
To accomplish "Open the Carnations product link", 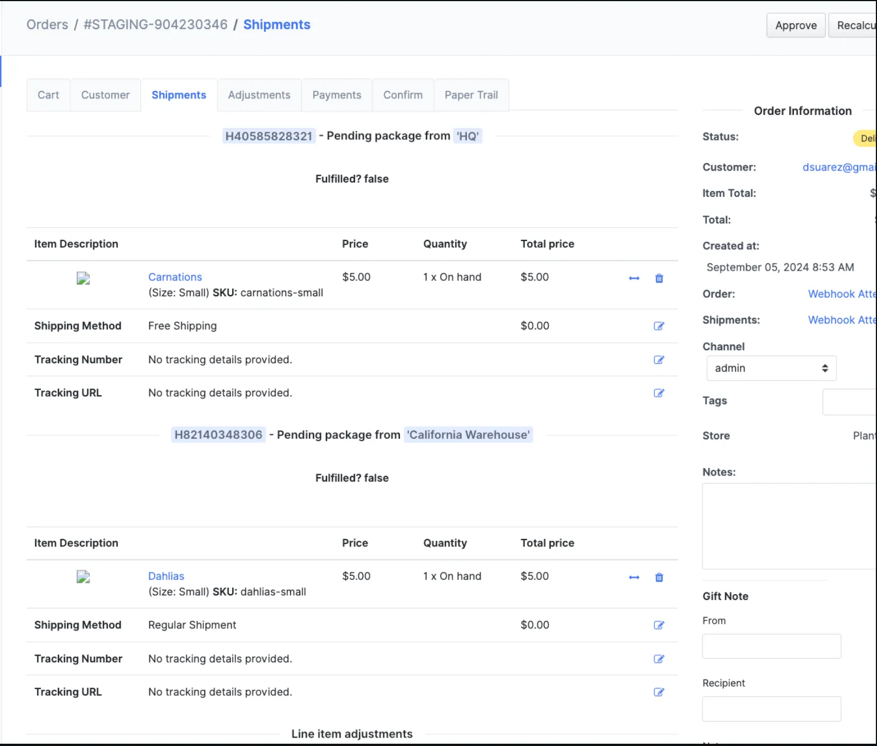I will [x=175, y=277].
